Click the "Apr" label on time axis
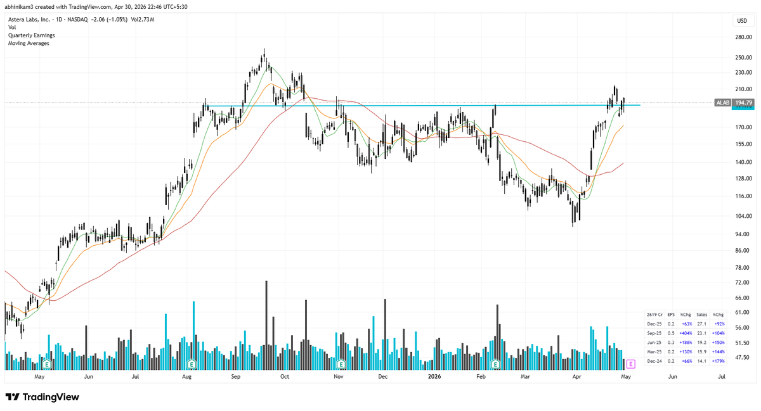The width and height of the screenshot is (761, 411). pyautogui.click(x=576, y=376)
